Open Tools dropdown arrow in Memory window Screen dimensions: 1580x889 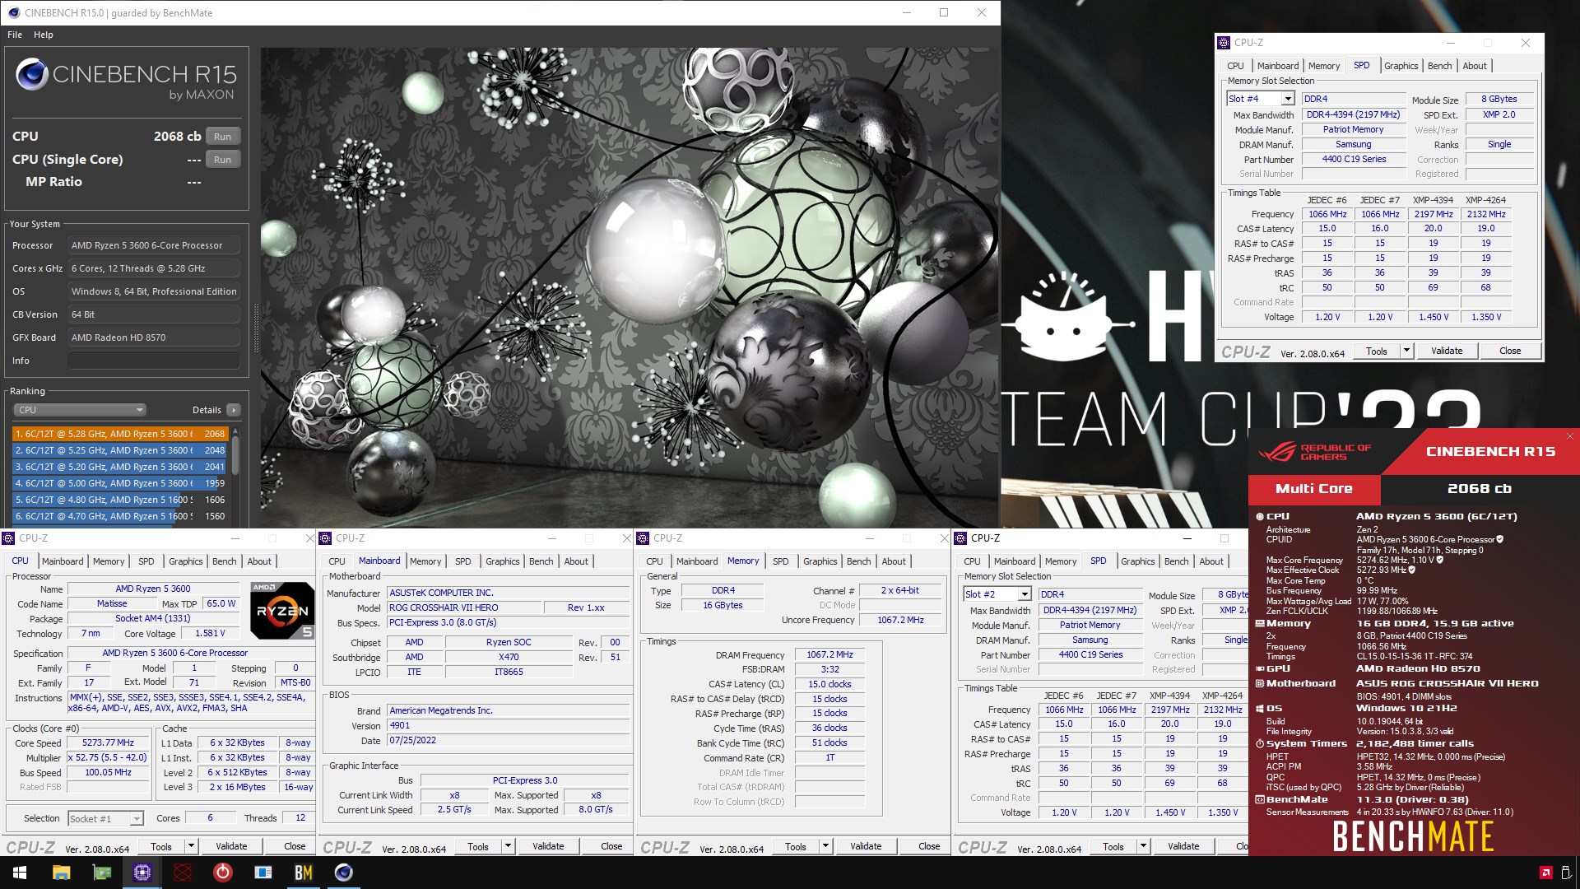825,846
